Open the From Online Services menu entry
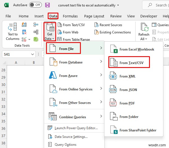 point(74,89)
